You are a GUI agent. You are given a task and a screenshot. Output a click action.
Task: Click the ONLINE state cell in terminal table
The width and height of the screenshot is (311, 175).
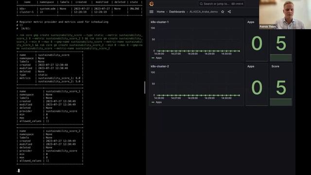click(135, 9)
